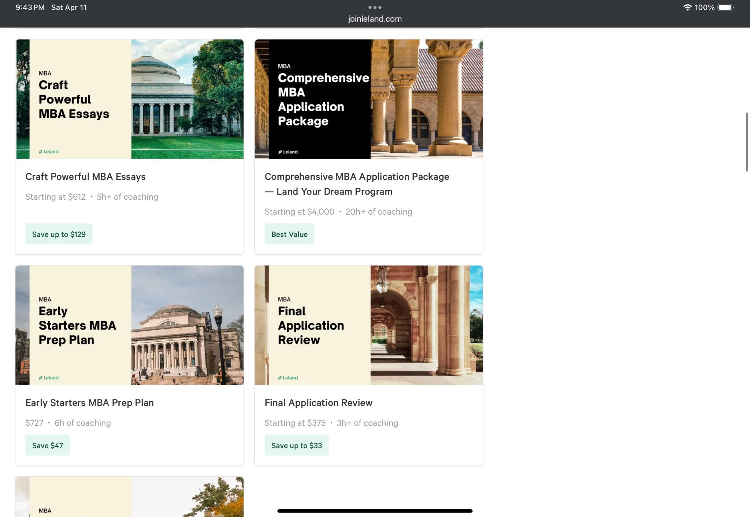Click the 'Best Value' badge
The width and height of the screenshot is (750, 517).
(x=289, y=234)
